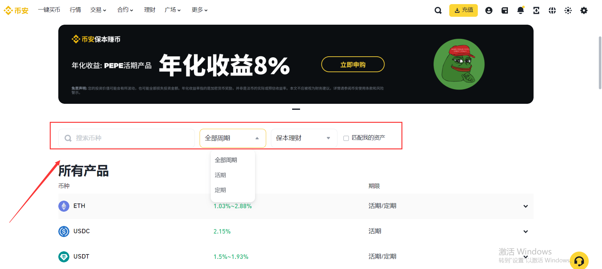Click the app download icon in header
This screenshot has width=602, height=269.
tap(536, 10)
